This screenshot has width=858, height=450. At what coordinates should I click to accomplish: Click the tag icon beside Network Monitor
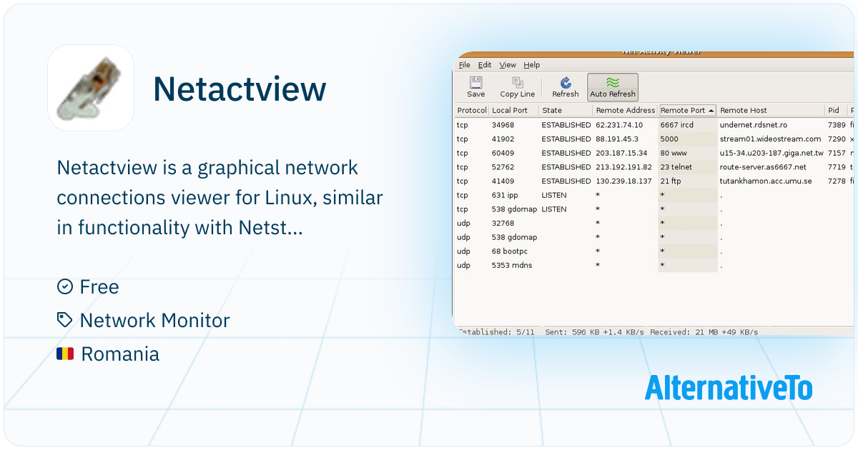[65, 320]
